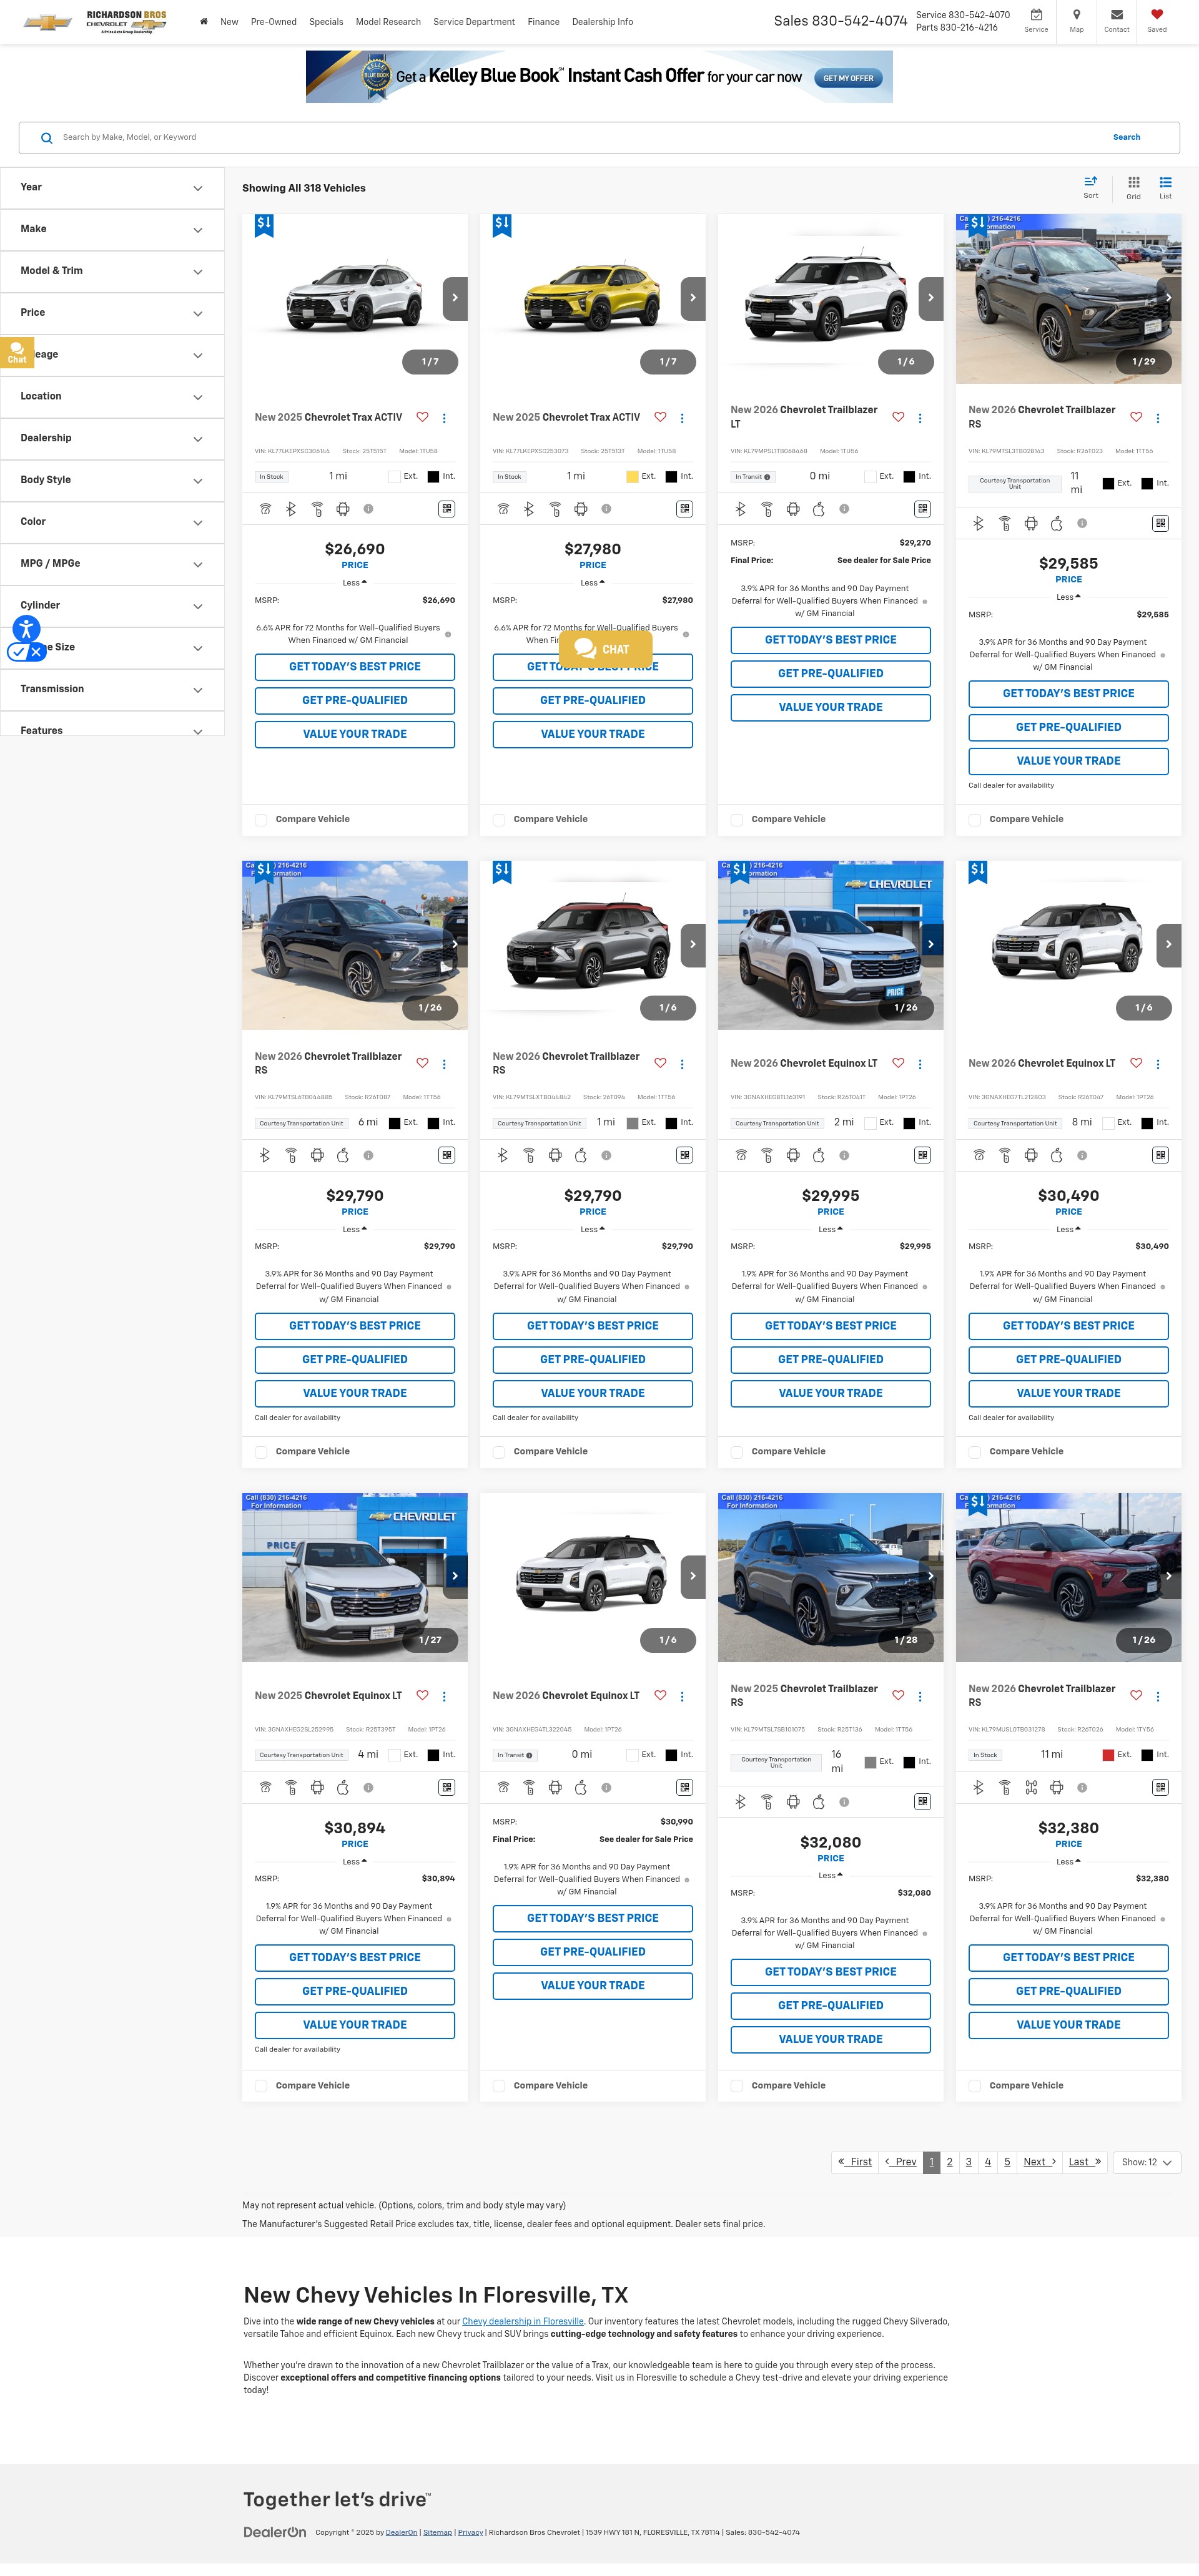Screen dimensions: 1199x2576
Task: Click Get Pre-Qualified on $29,995 Equinox
Action: point(831,1360)
